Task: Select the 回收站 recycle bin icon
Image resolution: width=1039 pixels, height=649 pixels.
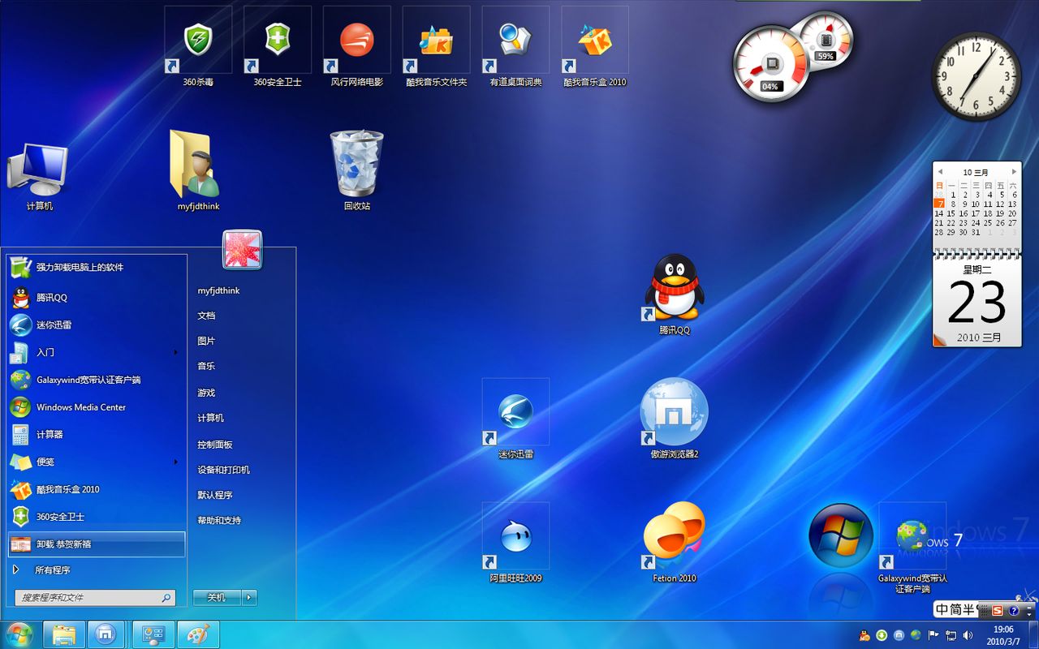Action: (356, 170)
